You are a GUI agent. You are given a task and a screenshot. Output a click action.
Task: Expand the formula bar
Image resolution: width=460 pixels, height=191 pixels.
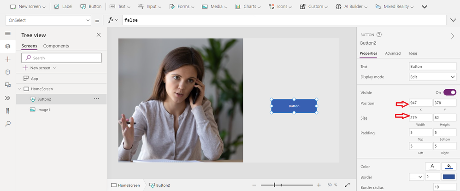pos(453,20)
